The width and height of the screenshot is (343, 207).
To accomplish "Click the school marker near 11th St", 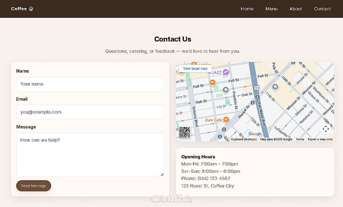I will tap(275, 87).
